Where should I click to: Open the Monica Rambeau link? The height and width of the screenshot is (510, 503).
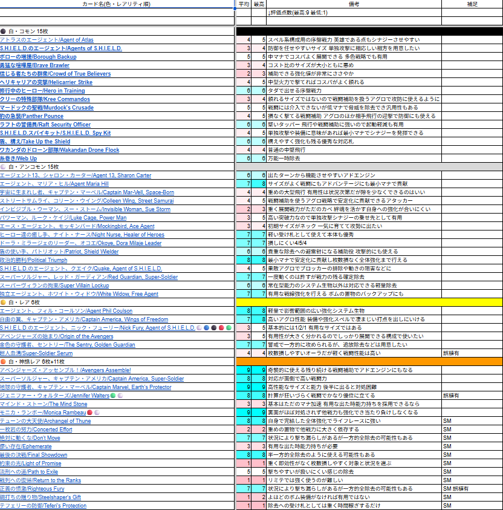pyautogui.click(x=43, y=412)
